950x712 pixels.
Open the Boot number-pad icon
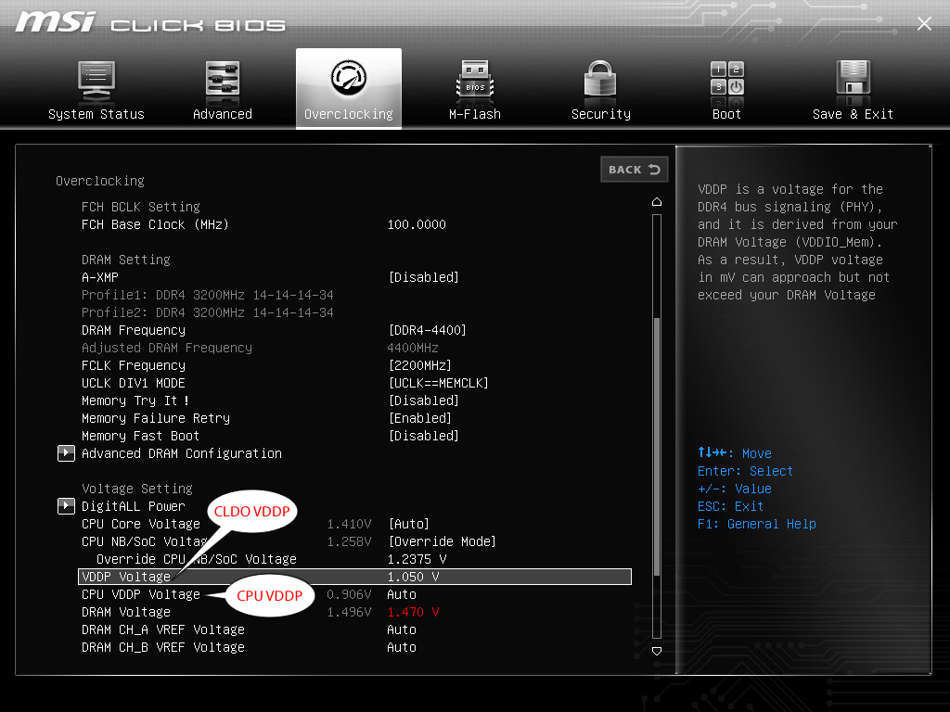727,79
